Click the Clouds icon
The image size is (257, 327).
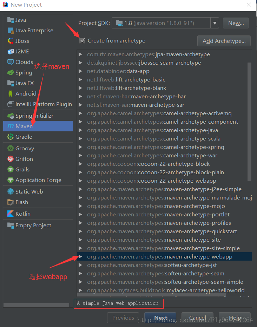(11, 62)
